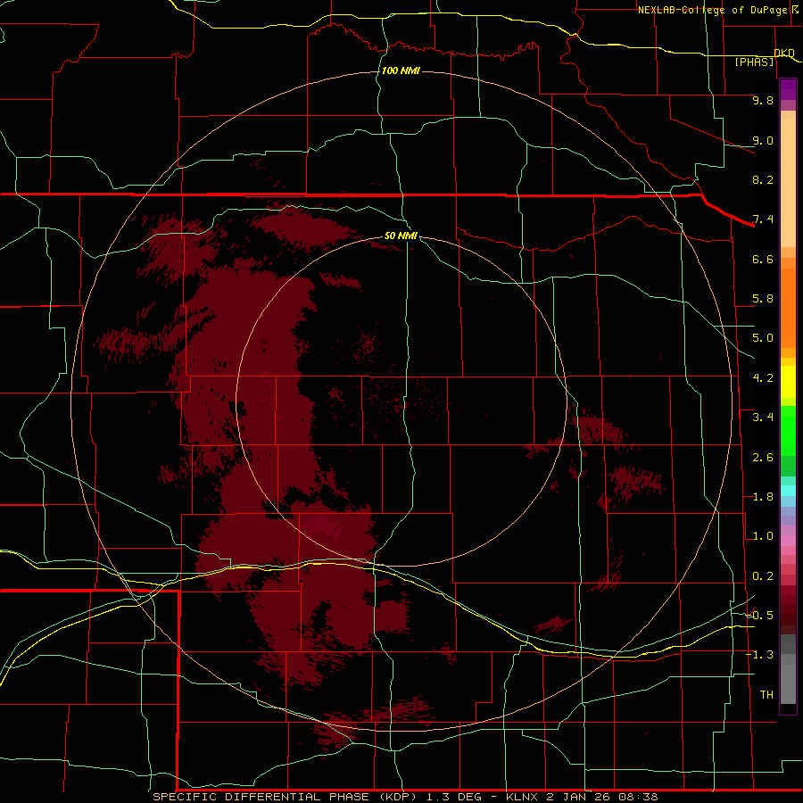Click the cyan color bar segment
The height and width of the screenshot is (803, 803).
(x=788, y=491)
